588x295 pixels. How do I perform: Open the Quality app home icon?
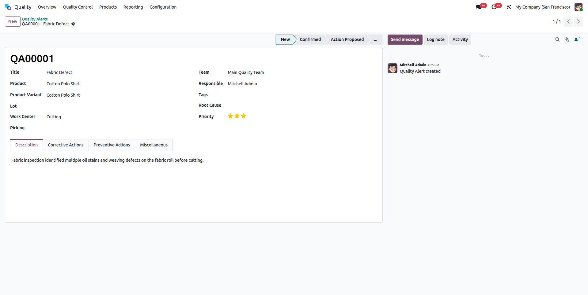coord(8,7)
